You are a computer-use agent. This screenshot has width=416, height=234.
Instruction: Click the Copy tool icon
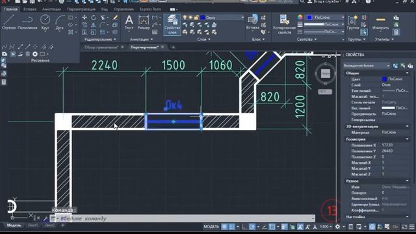click(x=84, y=25)
